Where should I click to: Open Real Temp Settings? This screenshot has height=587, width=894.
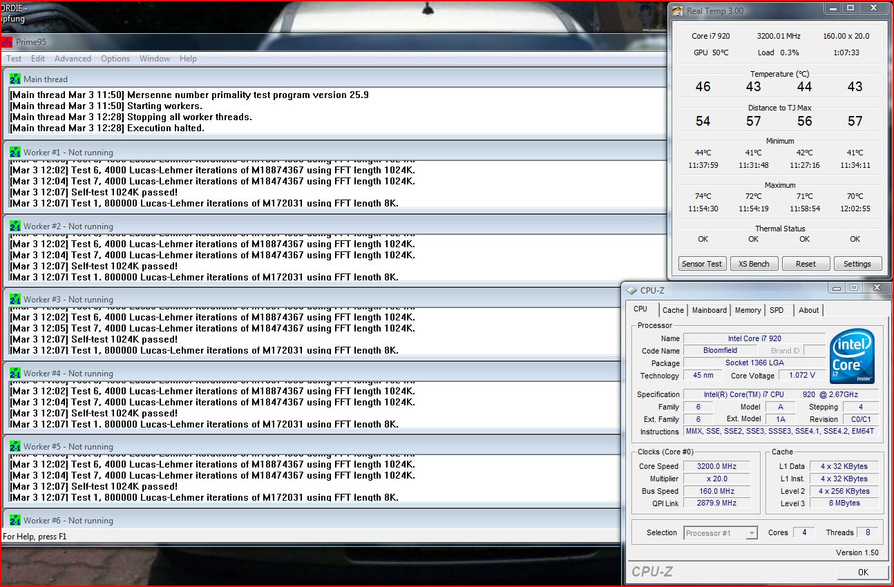[857, 264]
